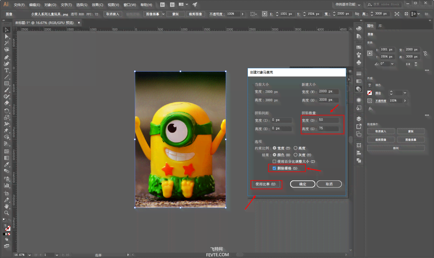Select the Magic Wand tool

click(x=7, y=43)
